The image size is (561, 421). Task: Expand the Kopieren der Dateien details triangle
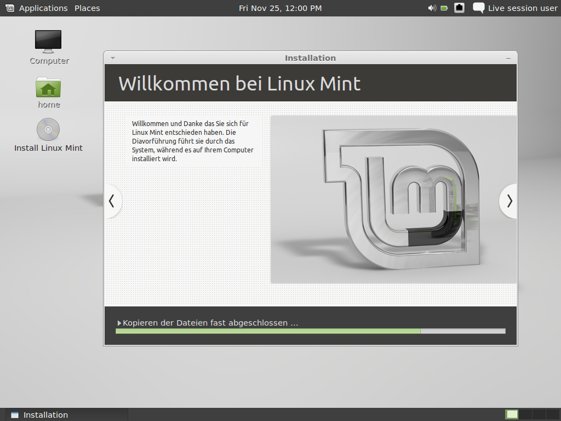click(119, 323)
